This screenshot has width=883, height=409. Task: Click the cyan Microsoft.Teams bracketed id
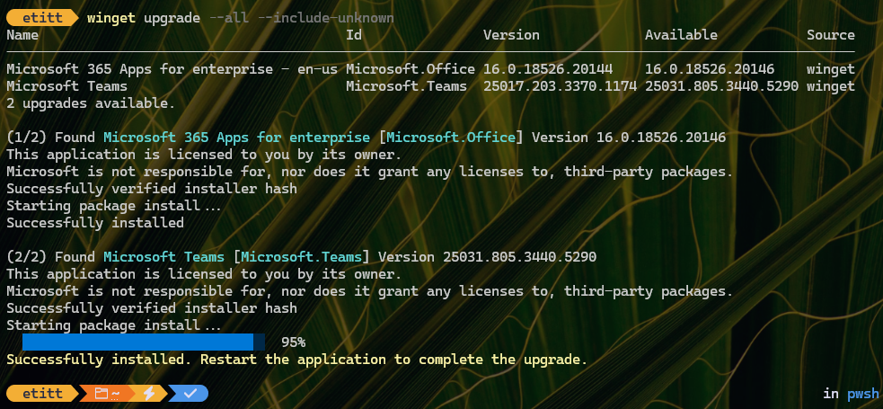click(301, 257)
